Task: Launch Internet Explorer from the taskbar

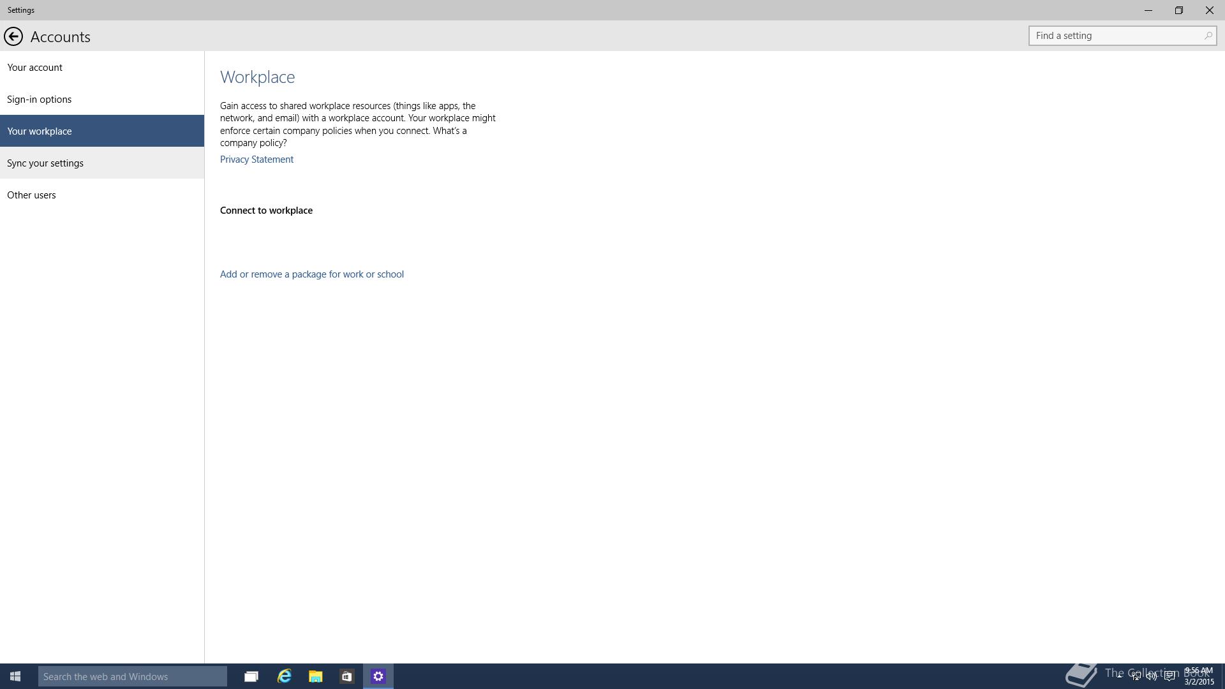Action: point(284,676)
